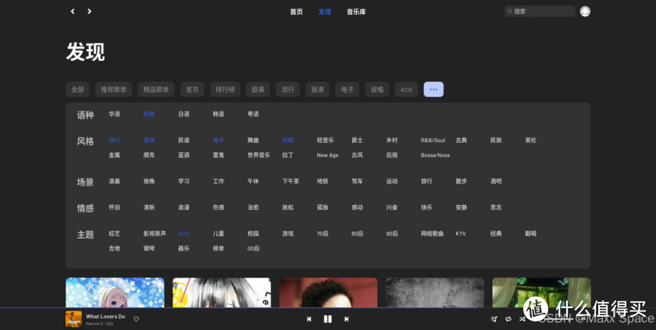Select the ACG button in top row

406,90
